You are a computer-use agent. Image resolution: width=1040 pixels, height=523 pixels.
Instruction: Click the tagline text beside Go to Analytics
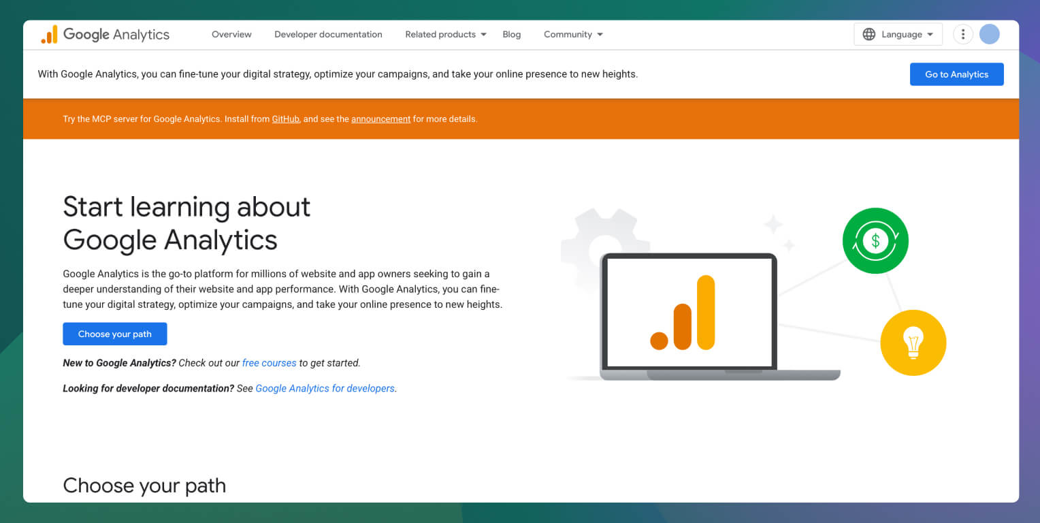(338, 74)
